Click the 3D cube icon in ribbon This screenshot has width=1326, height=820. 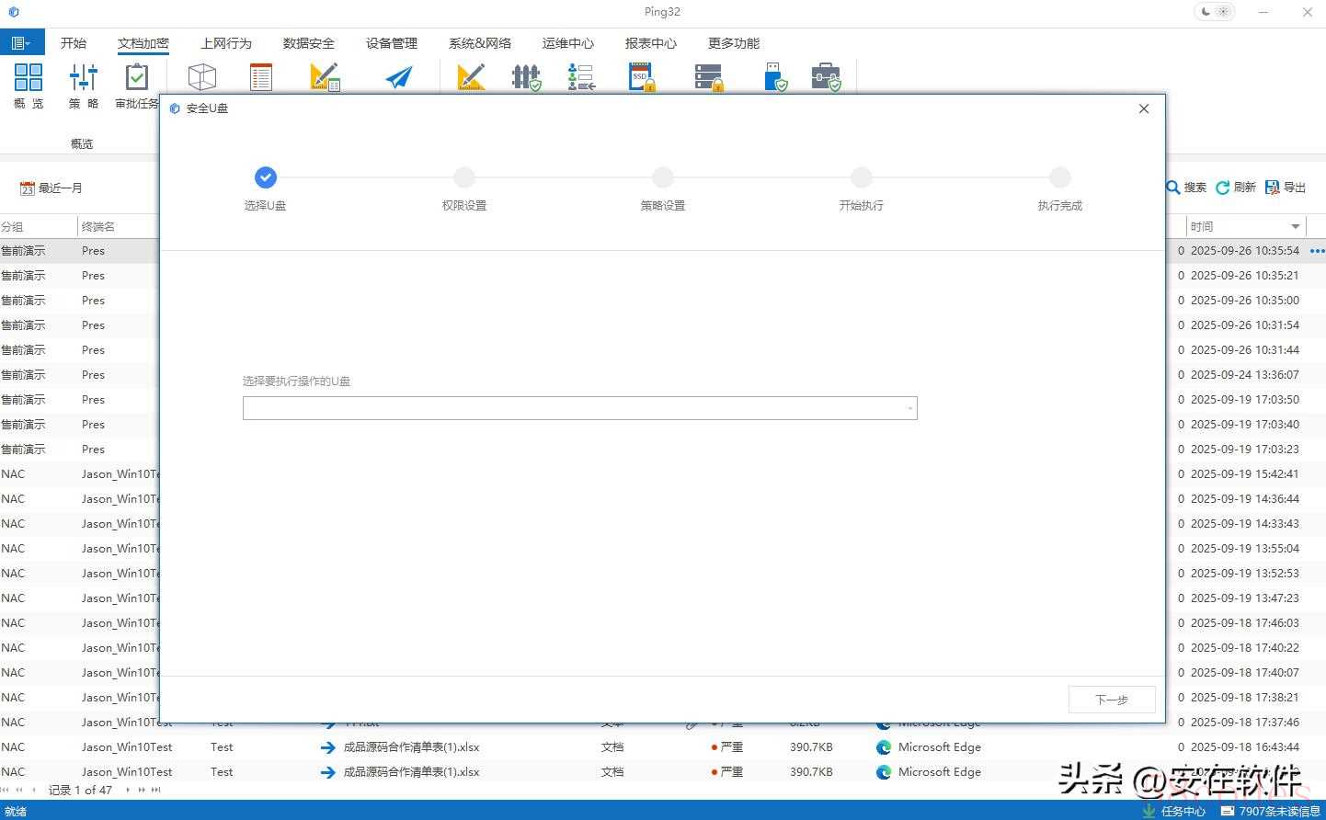point(201,77)
